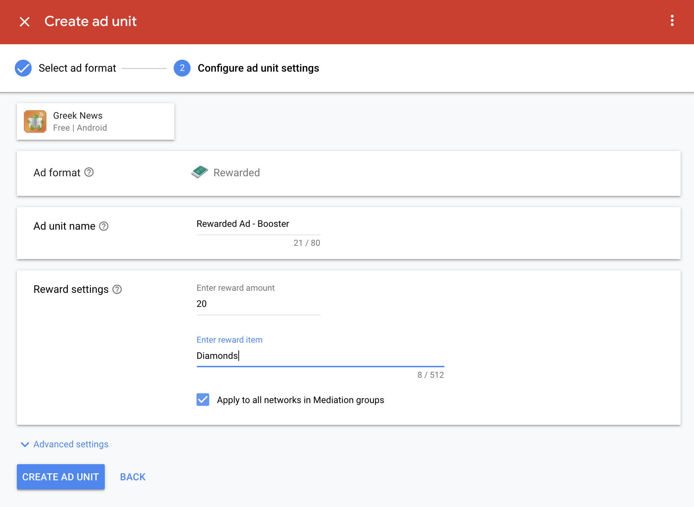Open Reward settings help icon
Image resolution: width=694 pixels, height=507 pixels.
coord(117,289)
